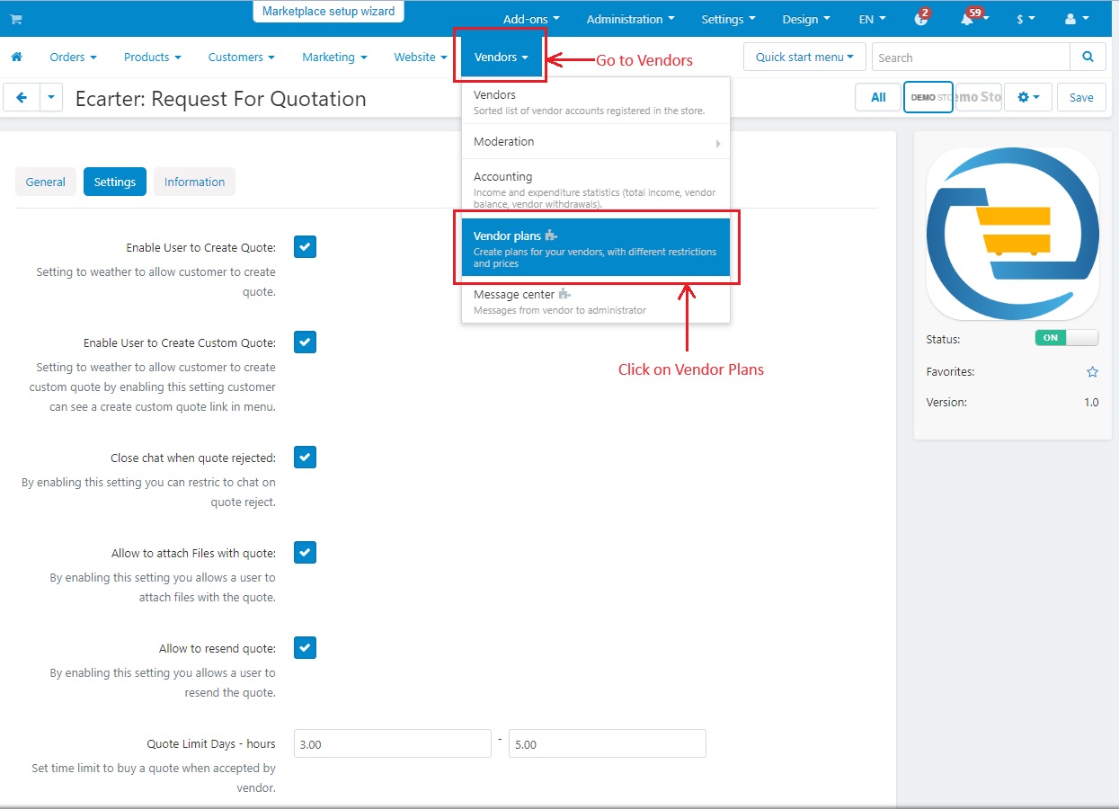Toggle Allow to resend quote checkbox
Viewport: 1119px width, 809px height.
(305, 648)
